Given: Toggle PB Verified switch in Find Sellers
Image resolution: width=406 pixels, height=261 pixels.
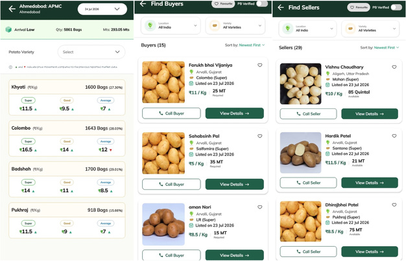Looking at the screenshot, I should pyautogui.click(x=396, y=7).
